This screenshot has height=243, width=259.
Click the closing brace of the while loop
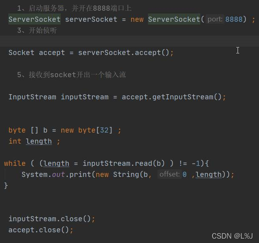tap(6, 186)
